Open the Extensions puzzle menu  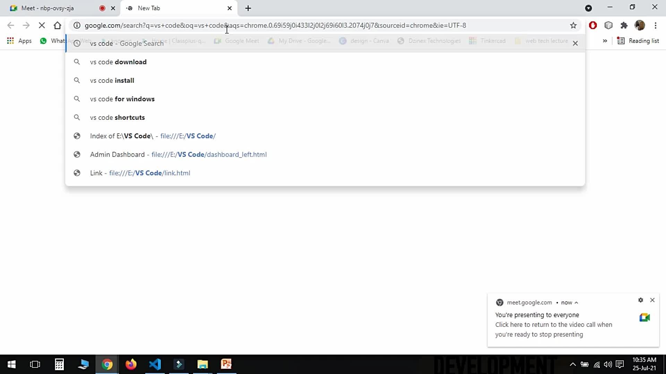(624, 25)
